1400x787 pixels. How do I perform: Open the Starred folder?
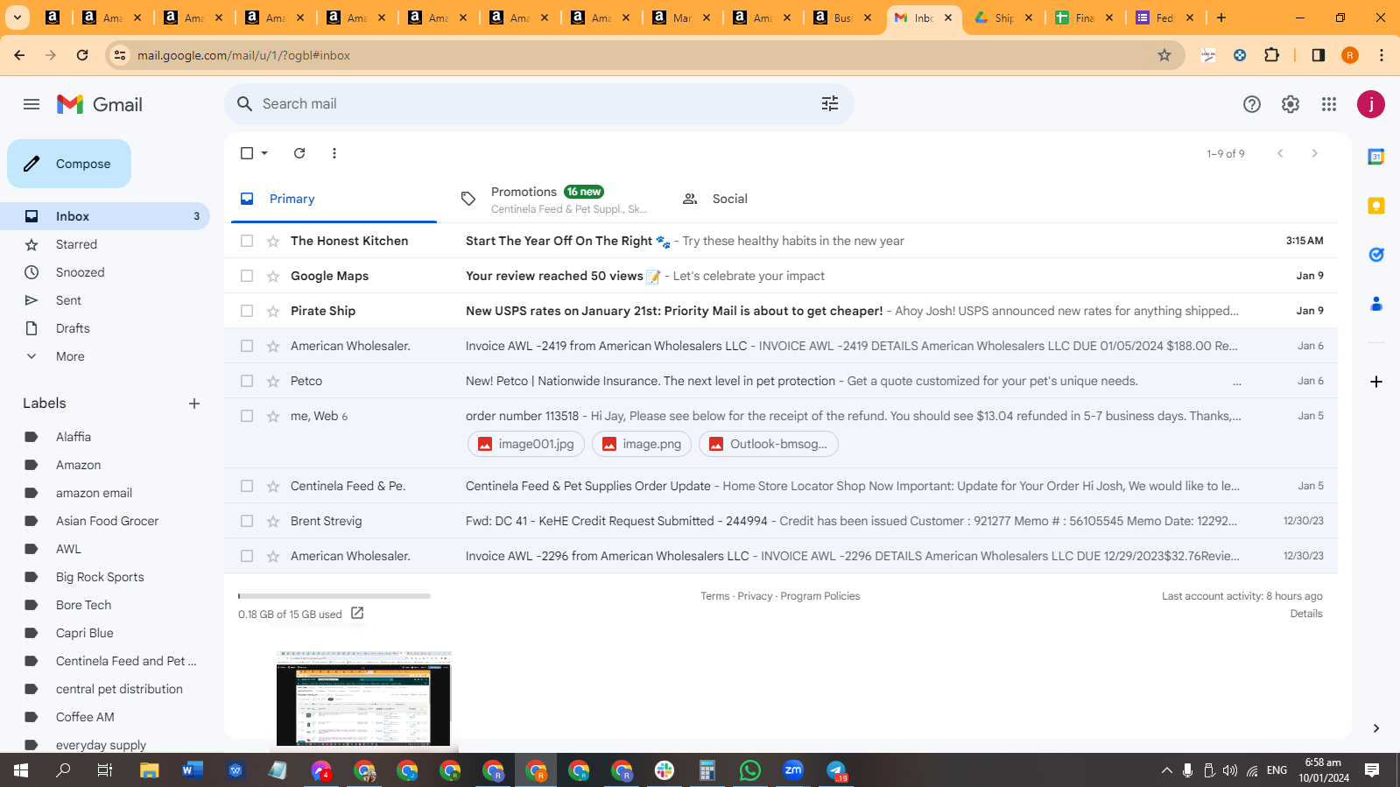coord(76,244)
